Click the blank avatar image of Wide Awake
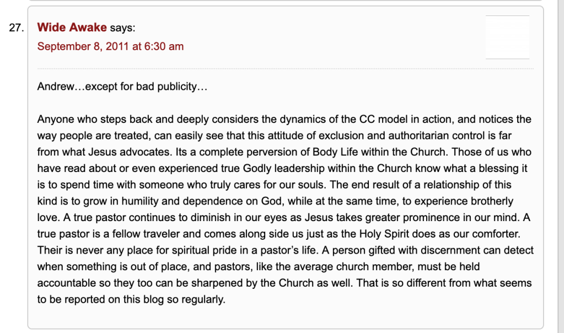 click(x=507, y=37)
